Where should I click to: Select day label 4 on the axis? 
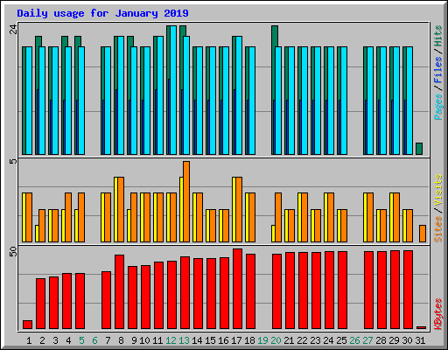pyautogui.click(x=68, y=340)
